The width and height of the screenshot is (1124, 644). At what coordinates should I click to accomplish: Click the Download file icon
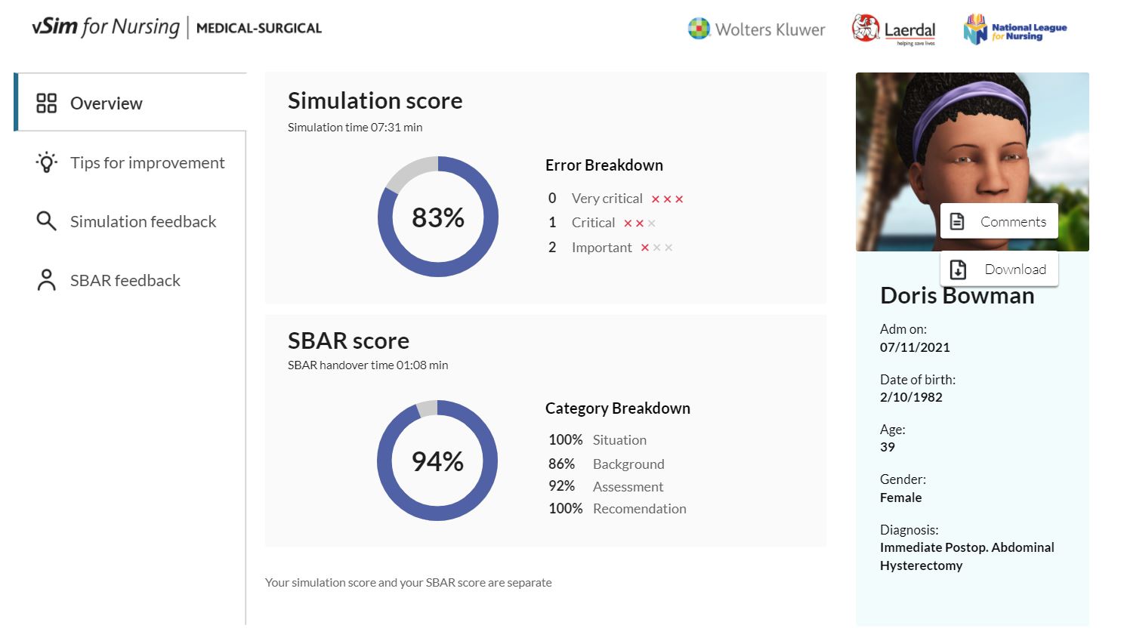click(958, 270)
